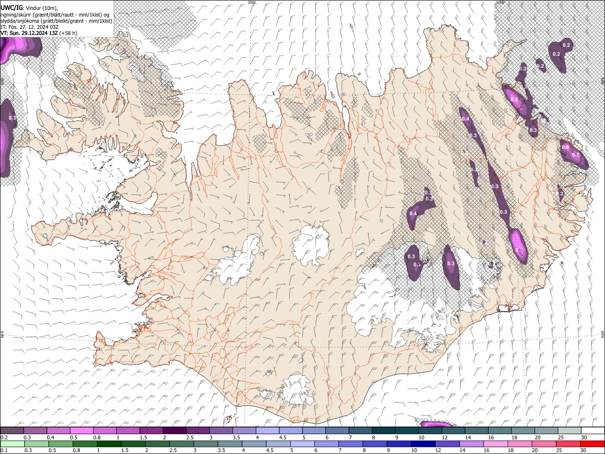
Task: Pick the bright pink 0.5 snow legend swatch
Action: (81, 430)
